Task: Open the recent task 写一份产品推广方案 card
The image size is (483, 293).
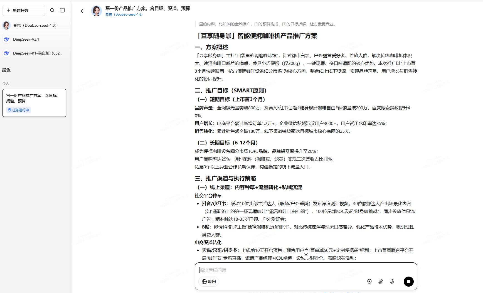Action: click(x=34, y=103)
